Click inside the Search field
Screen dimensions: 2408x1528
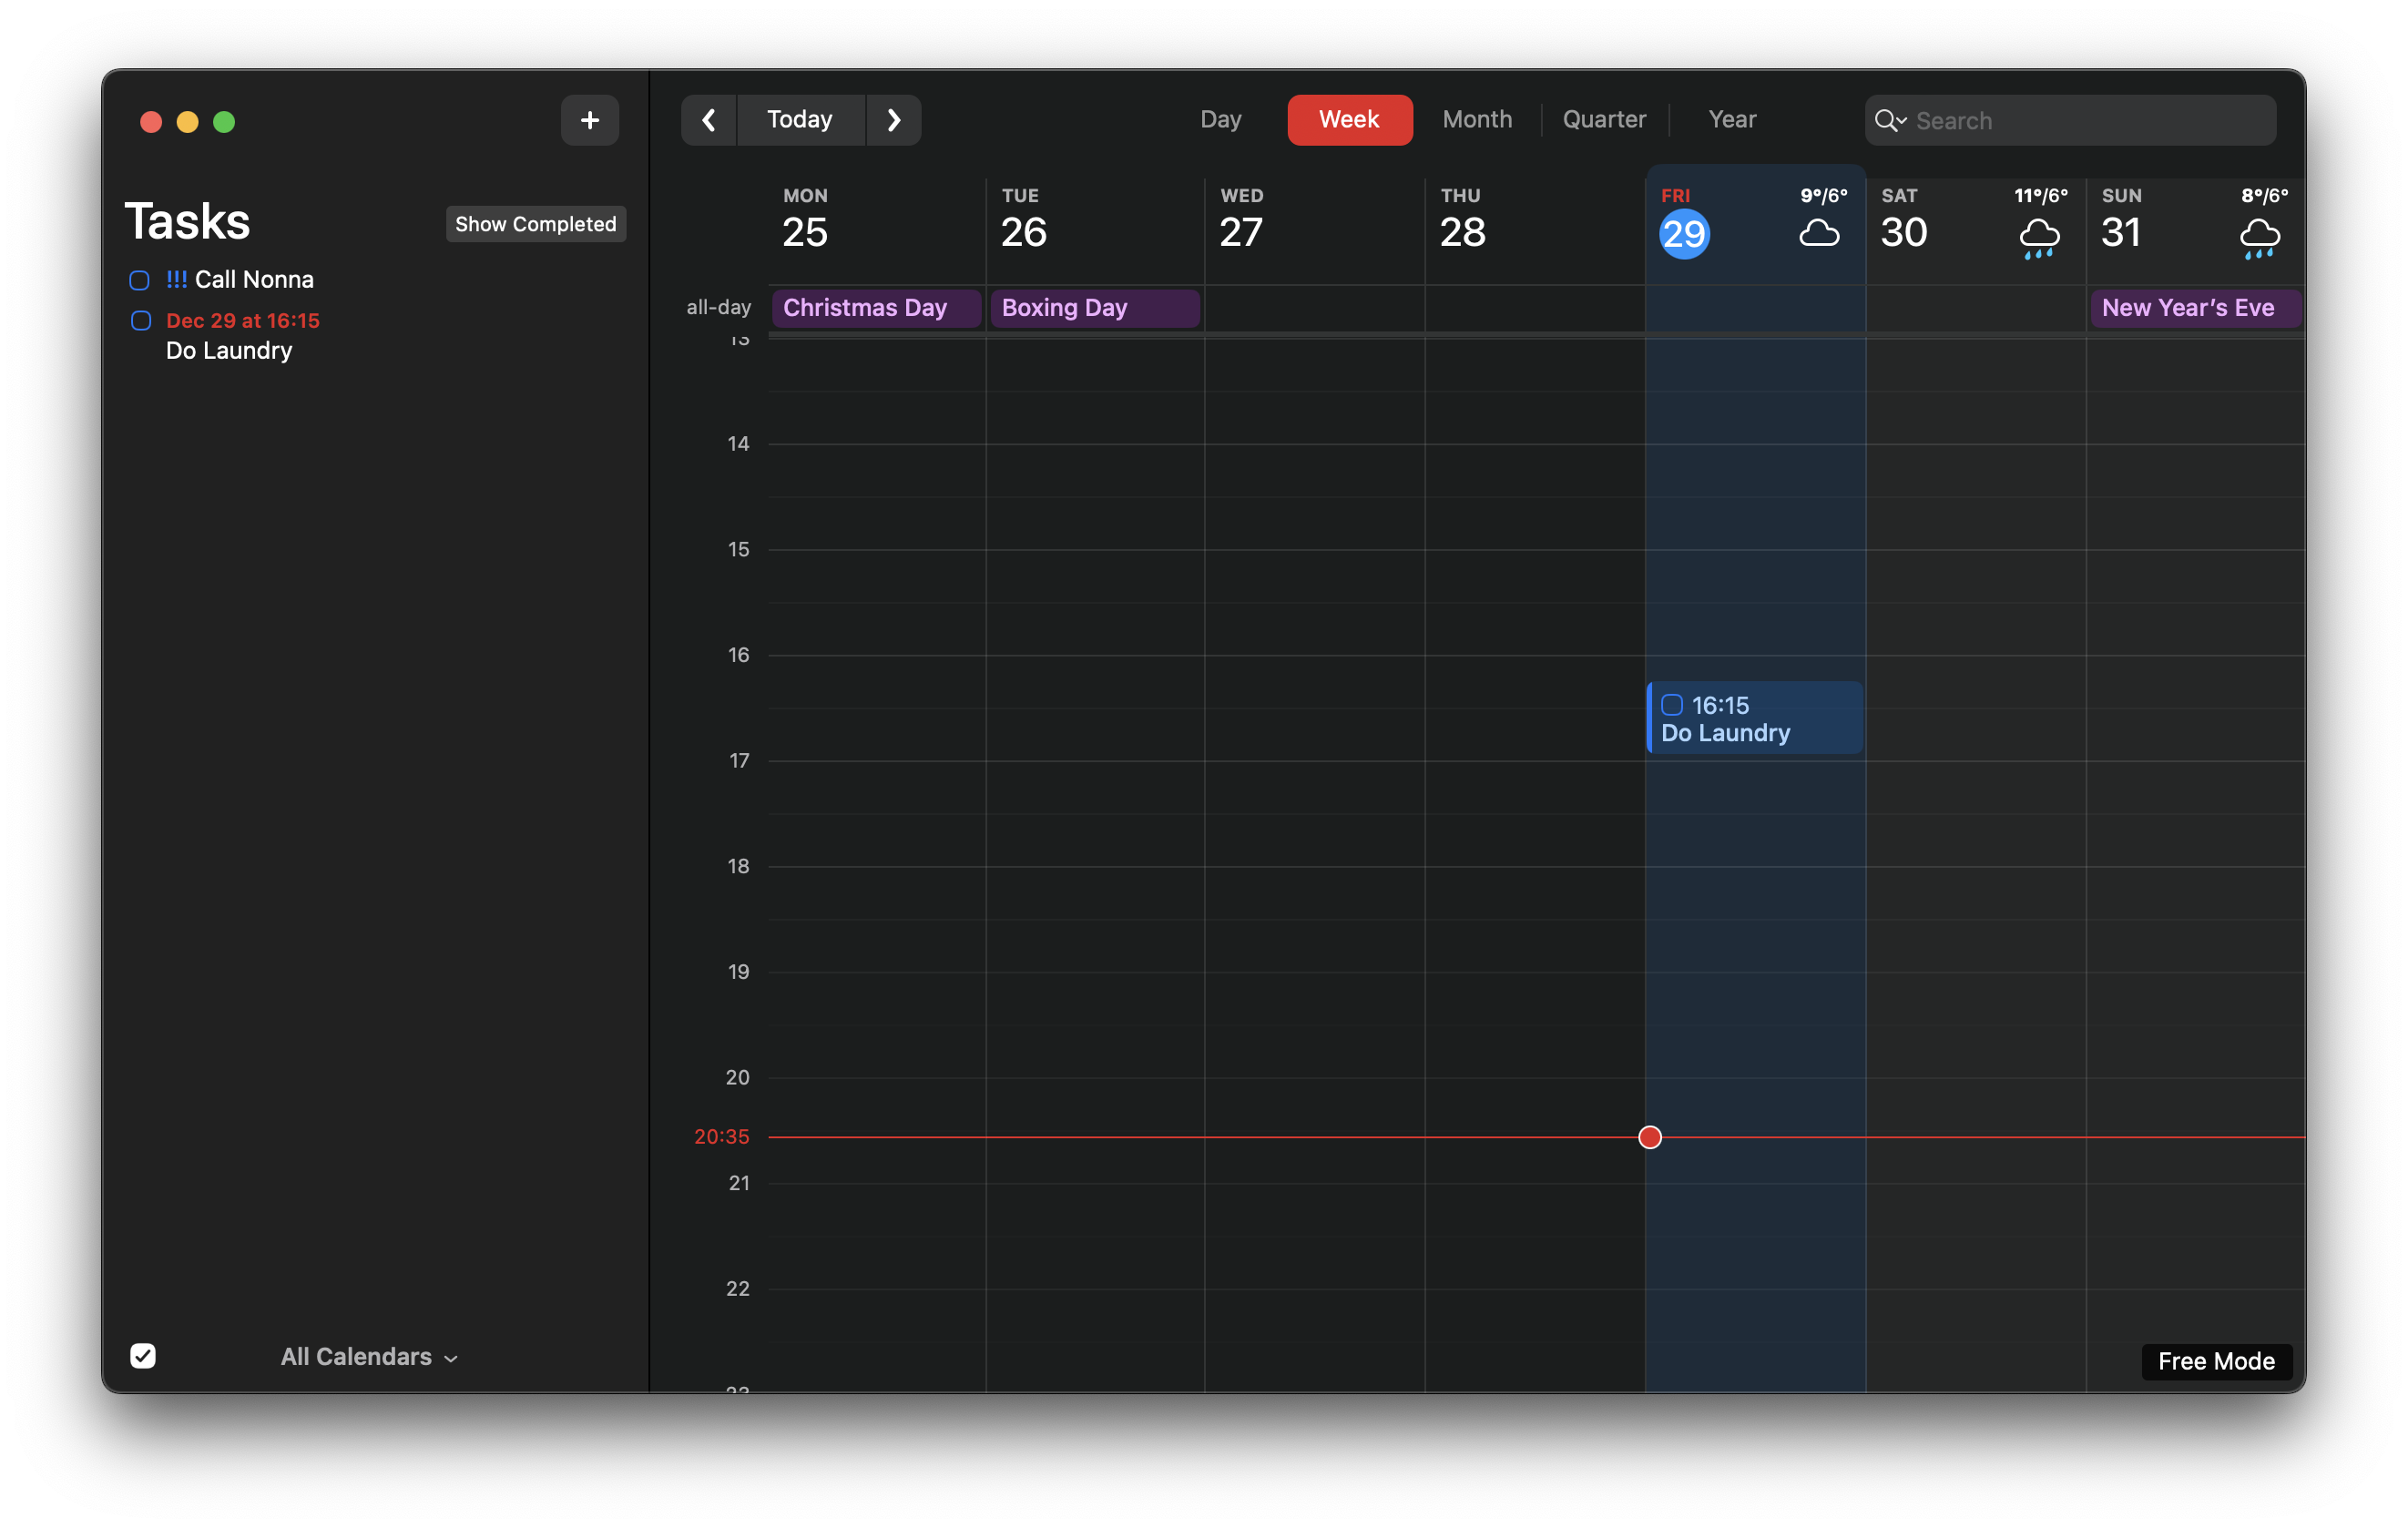click(x=2050, y=120)
